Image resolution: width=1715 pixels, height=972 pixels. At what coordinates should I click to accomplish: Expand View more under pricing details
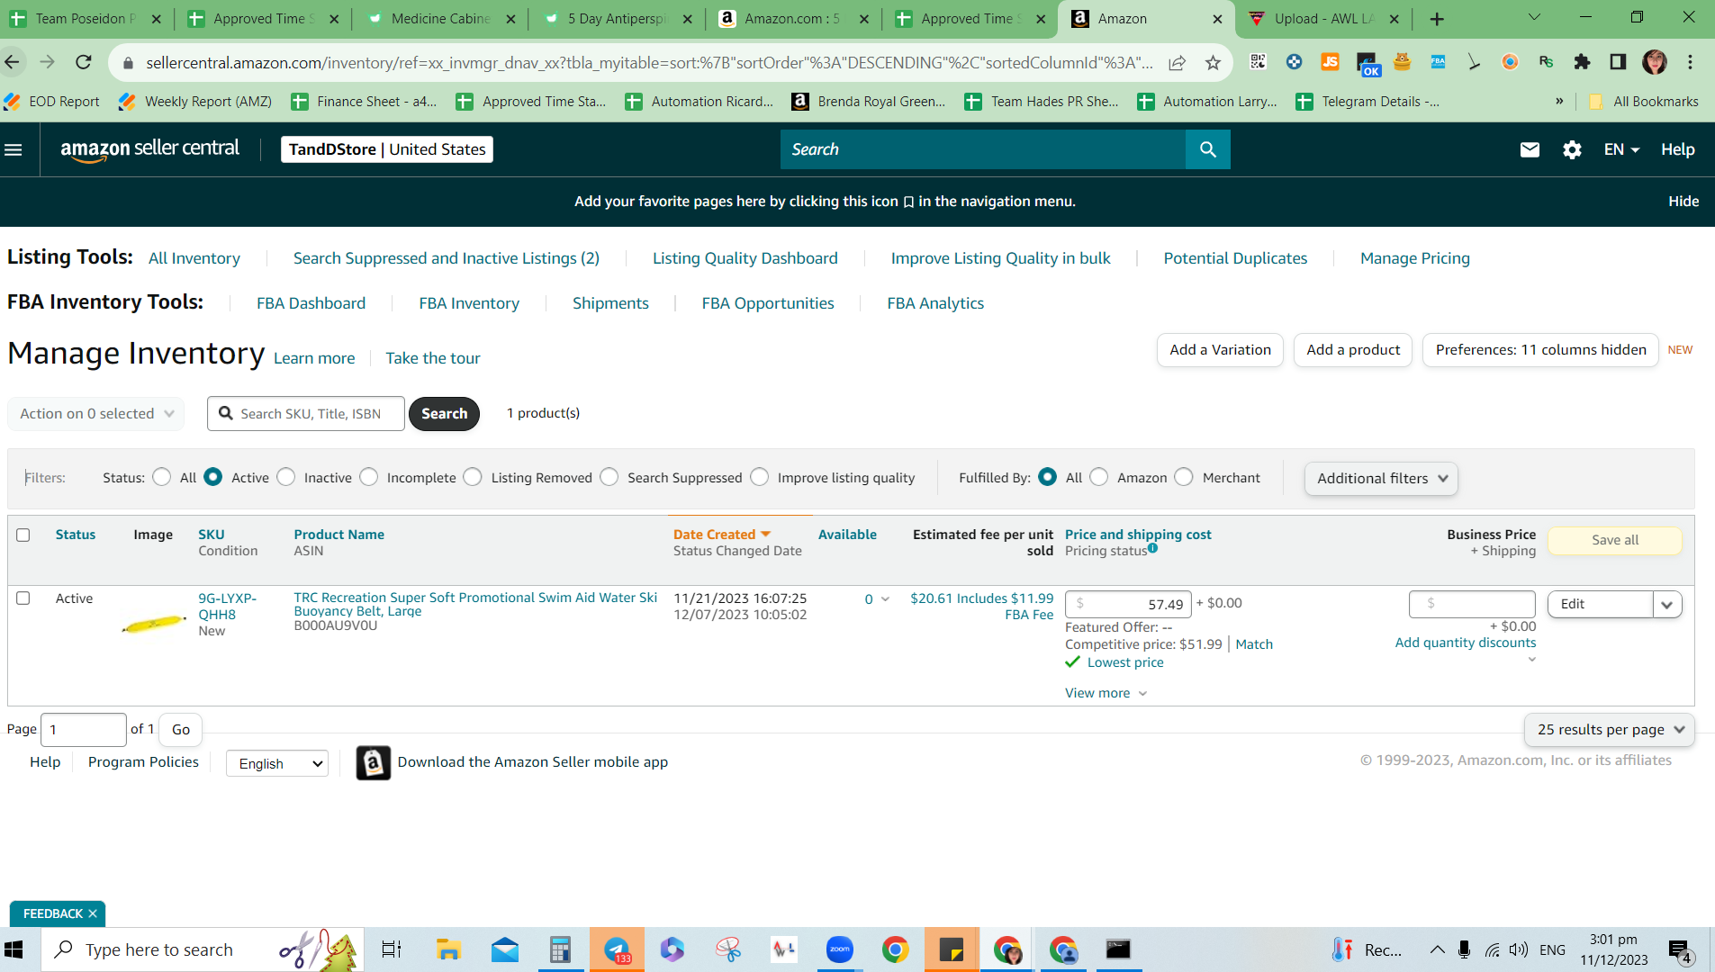pyautogui.click(x=1106, y=693)
